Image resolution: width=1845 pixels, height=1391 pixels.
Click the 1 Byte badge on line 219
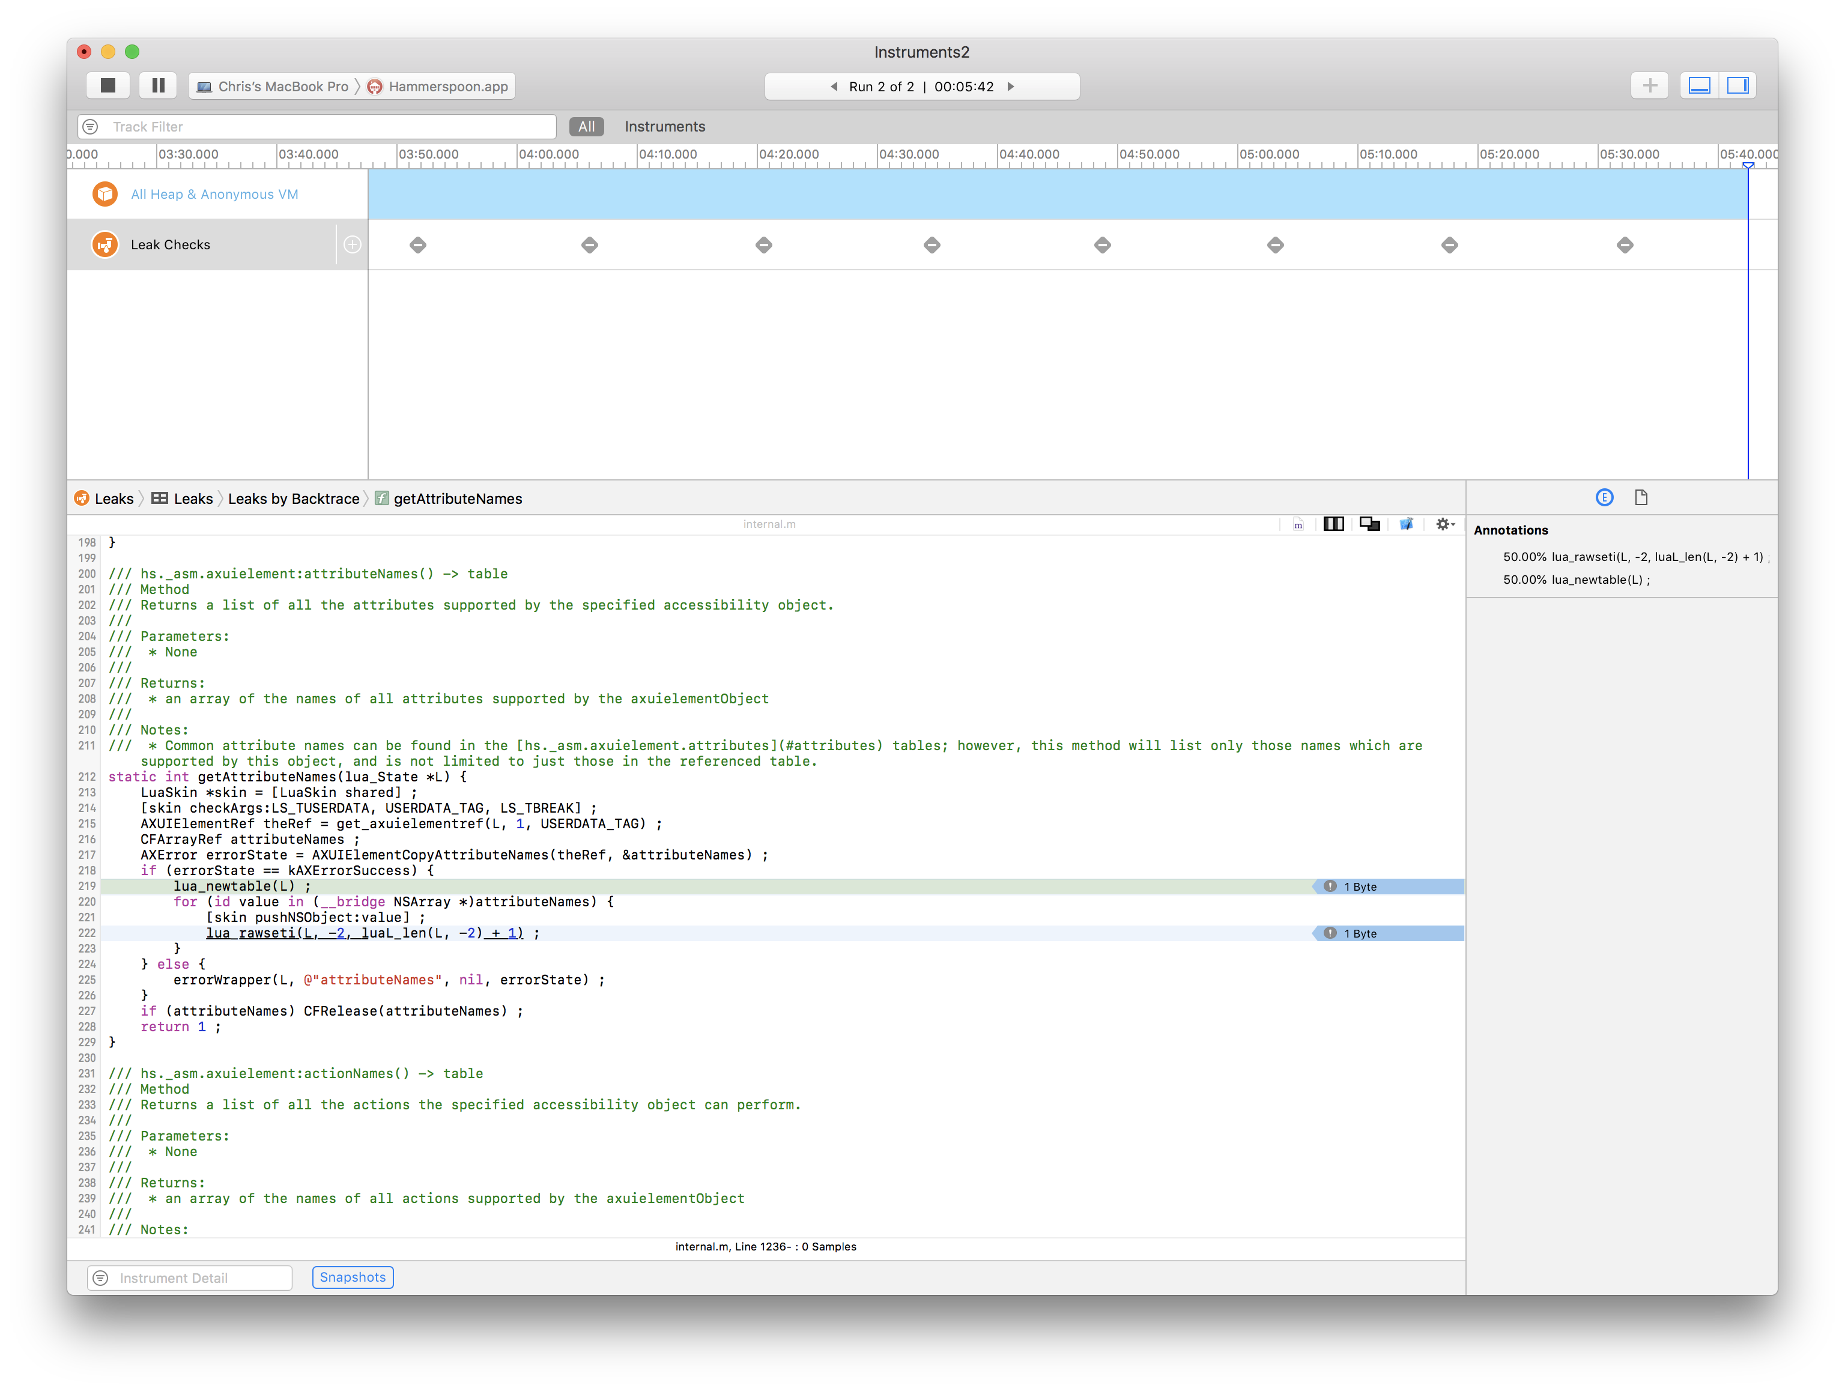pos(1389,886)
